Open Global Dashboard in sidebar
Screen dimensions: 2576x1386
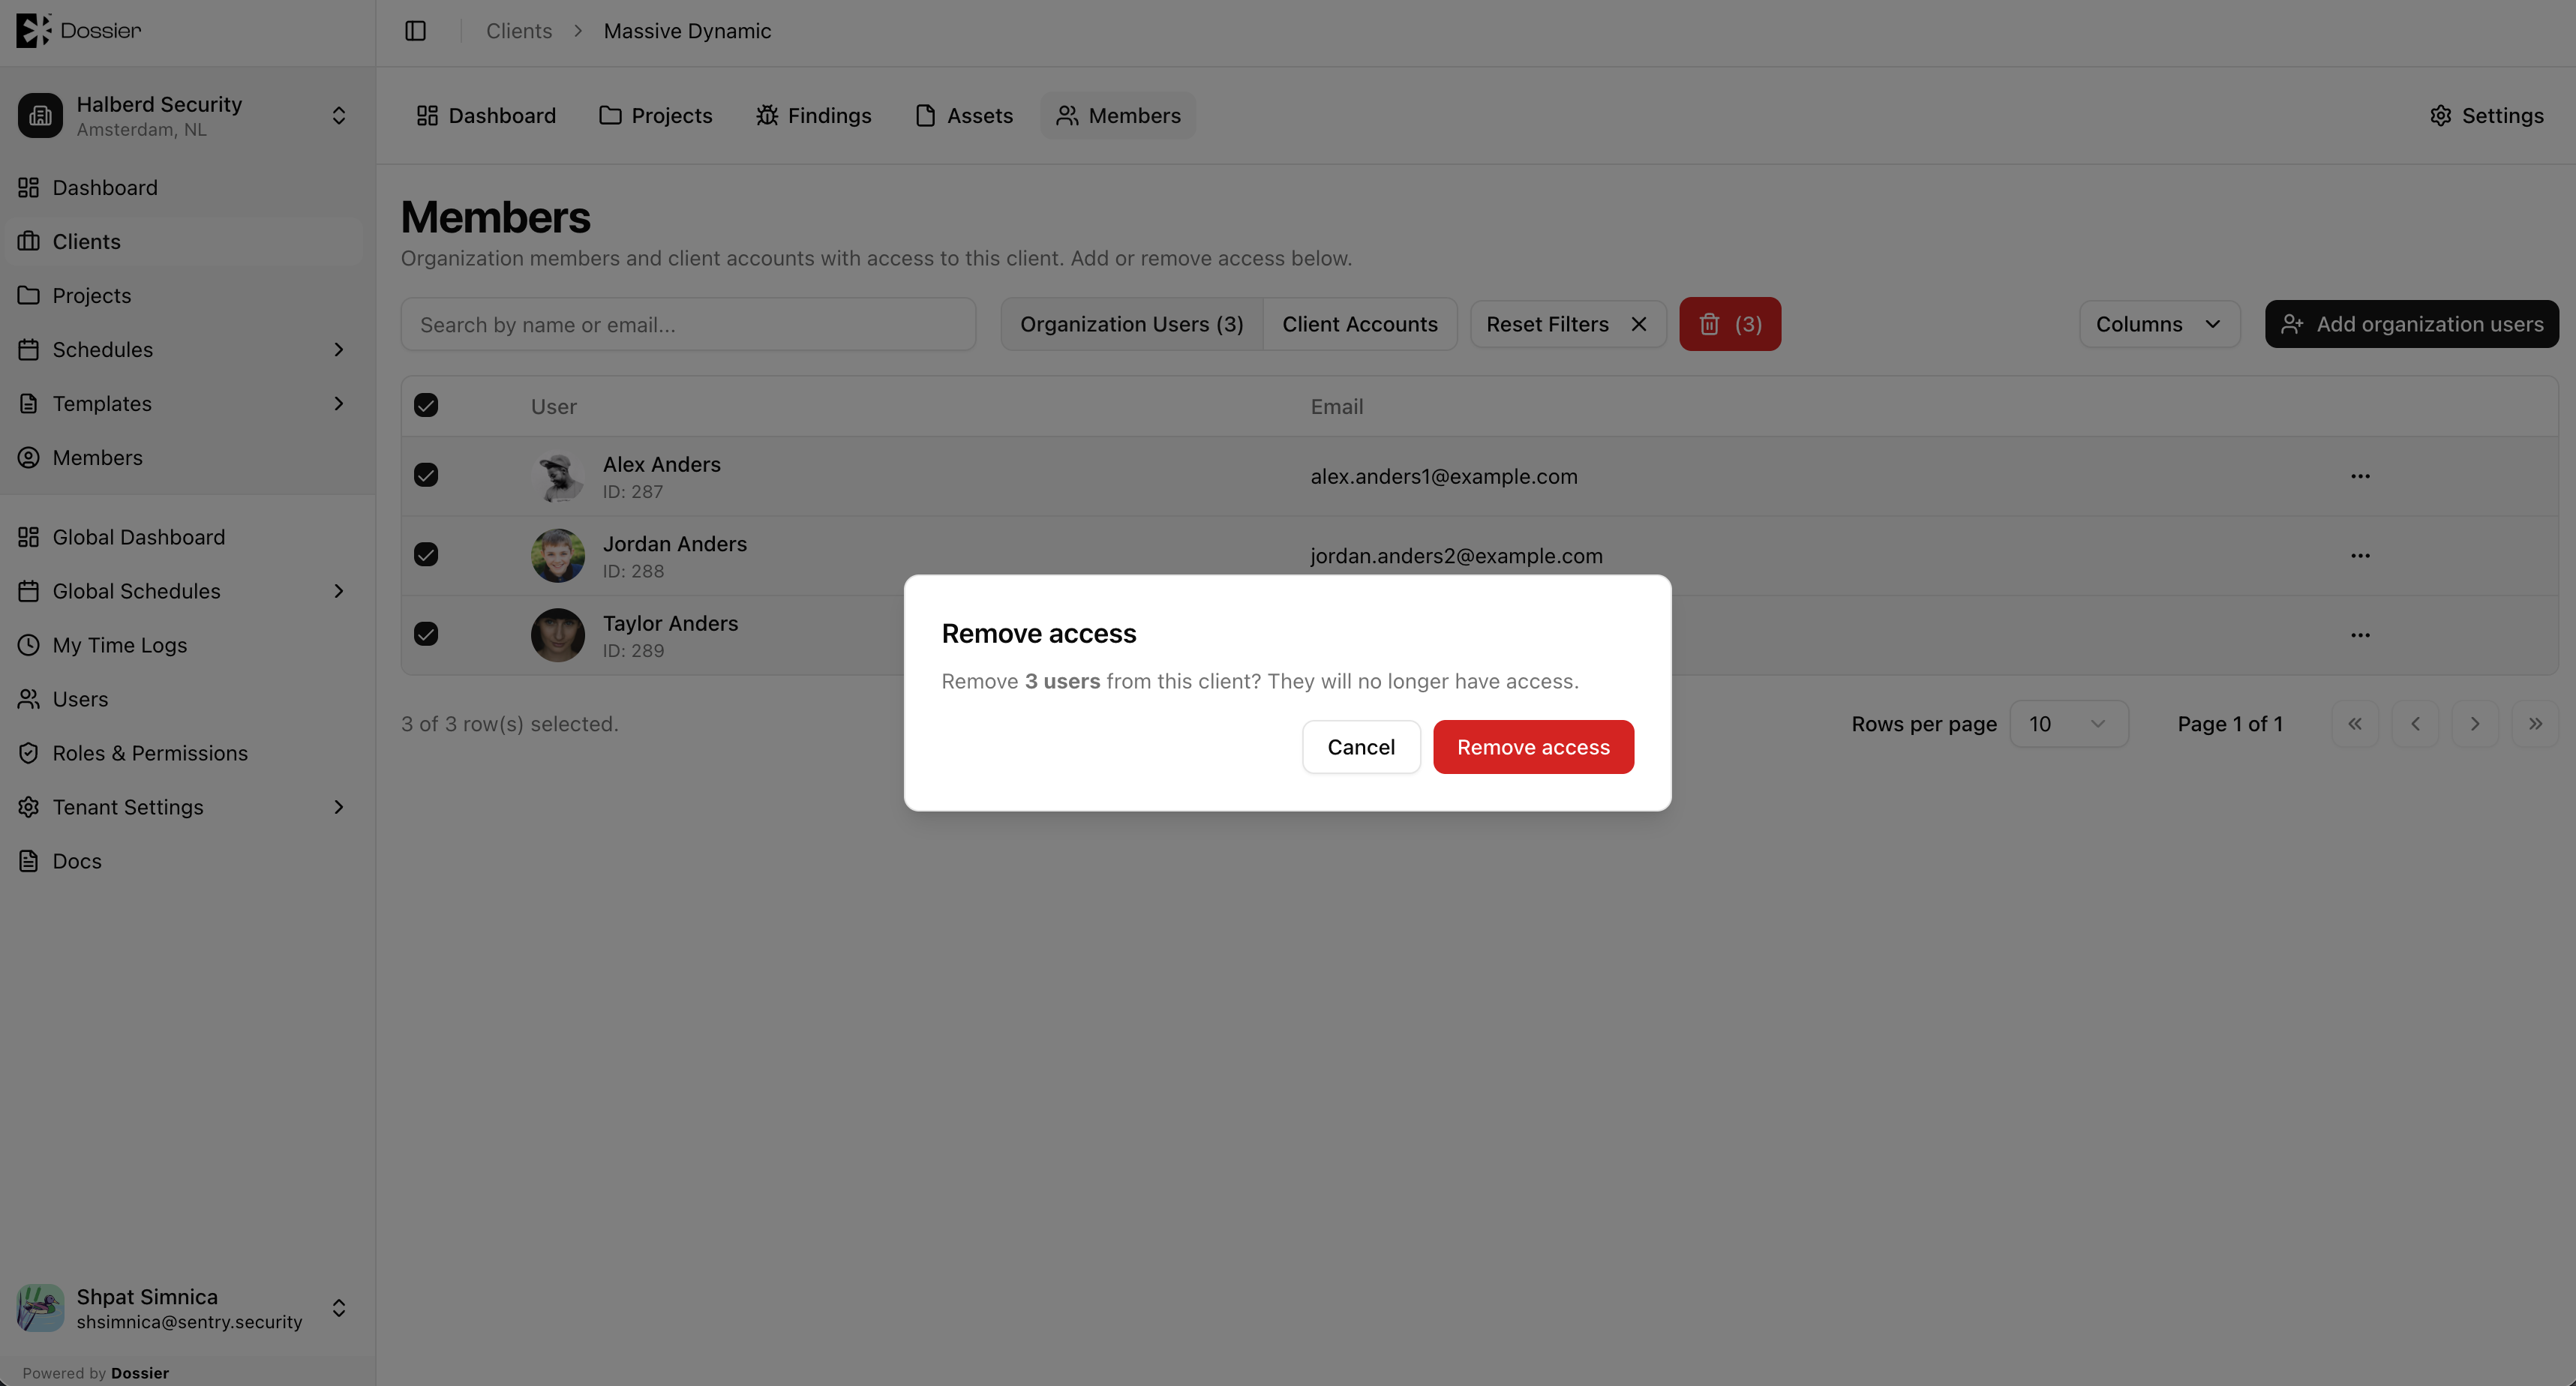pos(138,537)
